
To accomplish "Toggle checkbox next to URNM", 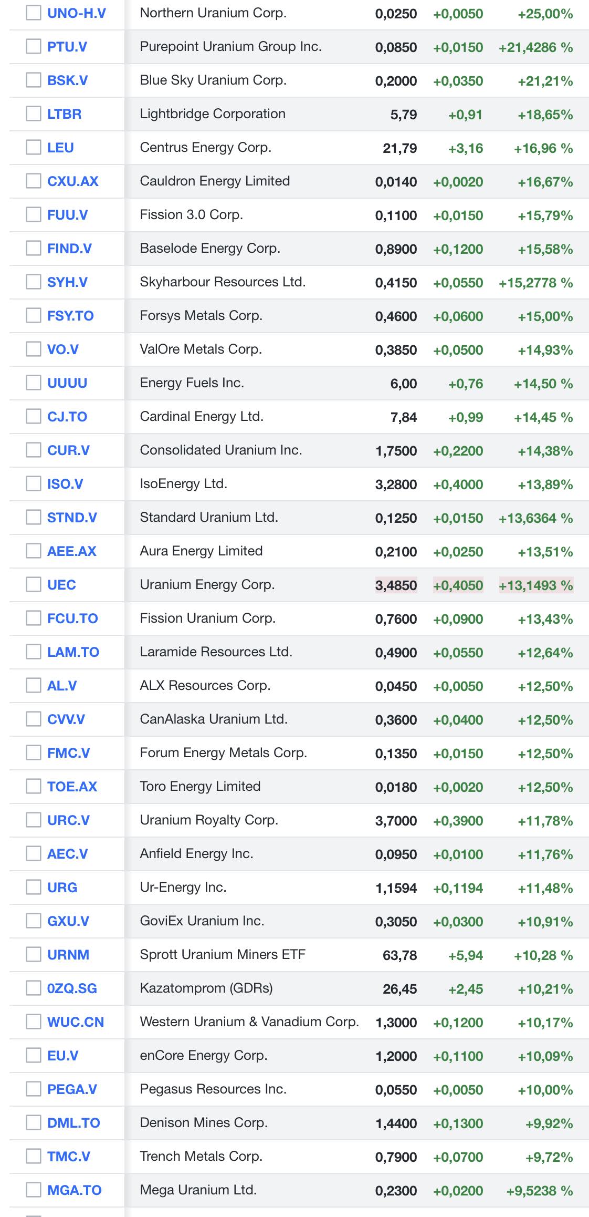I will (x=34, y=955).
